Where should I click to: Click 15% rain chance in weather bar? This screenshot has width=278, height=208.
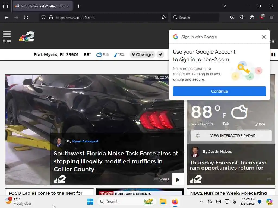coord(119,55)
